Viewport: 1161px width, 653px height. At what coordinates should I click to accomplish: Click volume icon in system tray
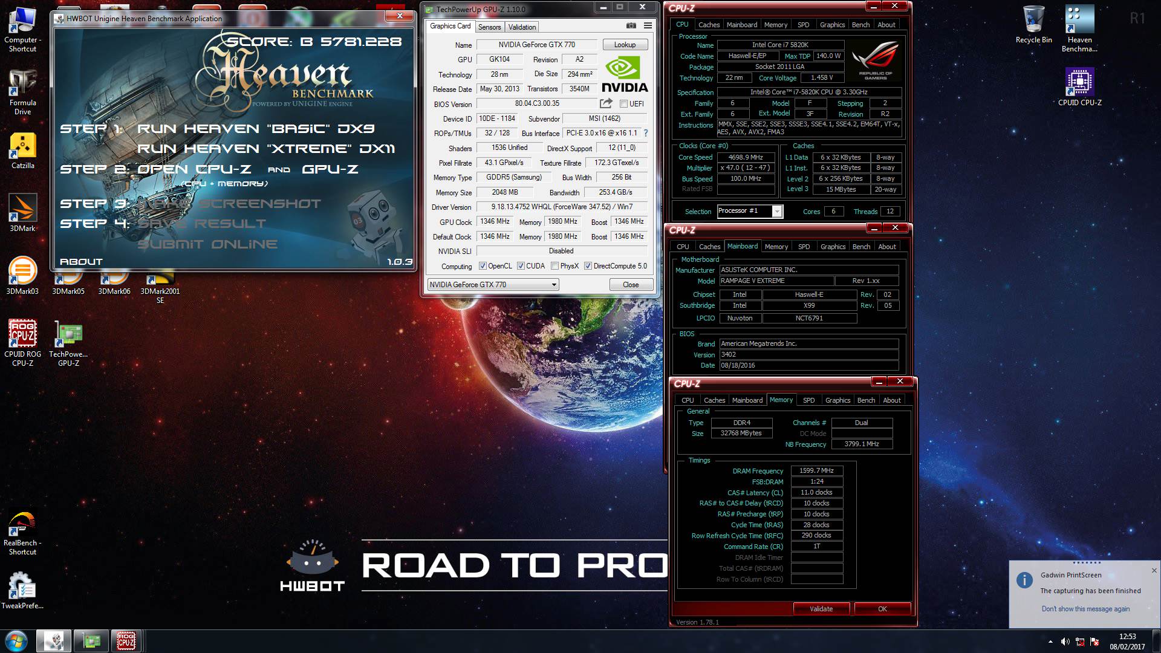pyautogui.click(x=1065, y=642)
